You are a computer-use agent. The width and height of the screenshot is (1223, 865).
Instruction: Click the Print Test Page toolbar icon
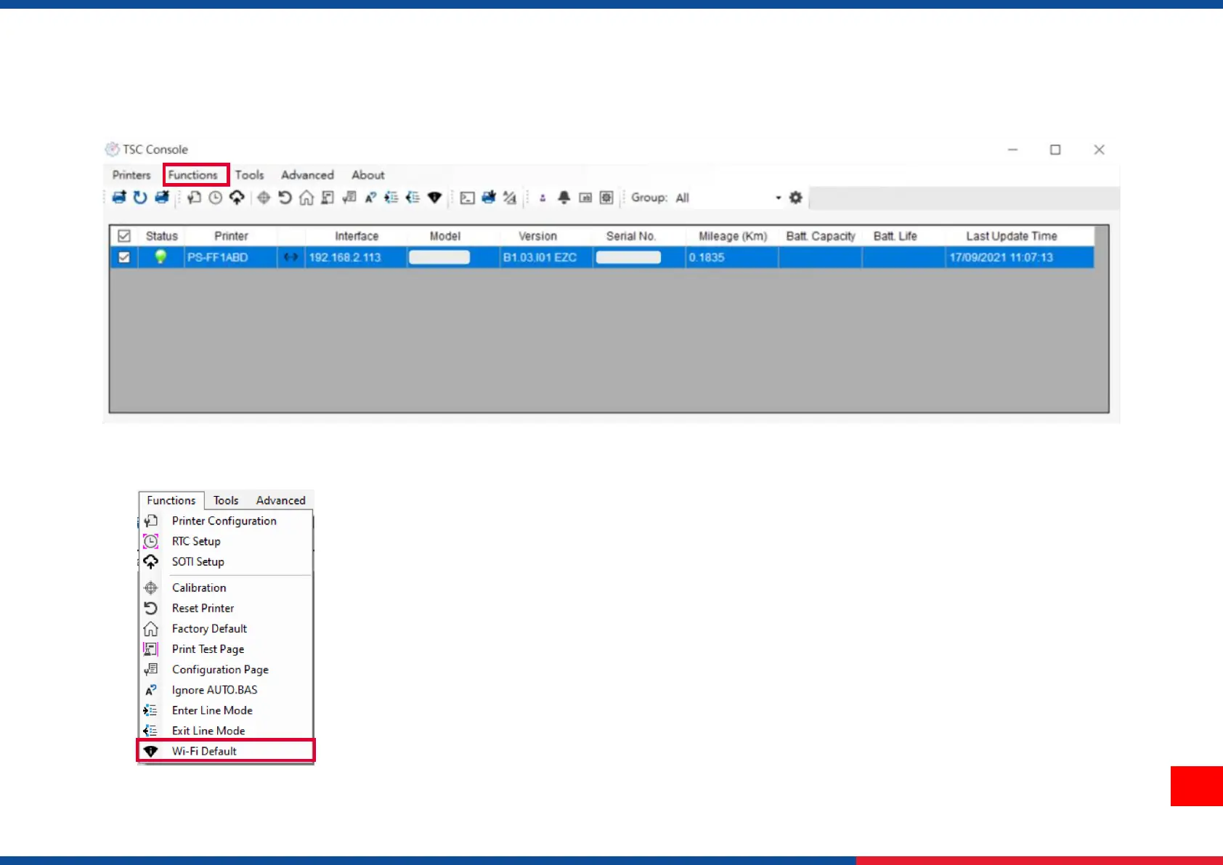tap(328, 198)
